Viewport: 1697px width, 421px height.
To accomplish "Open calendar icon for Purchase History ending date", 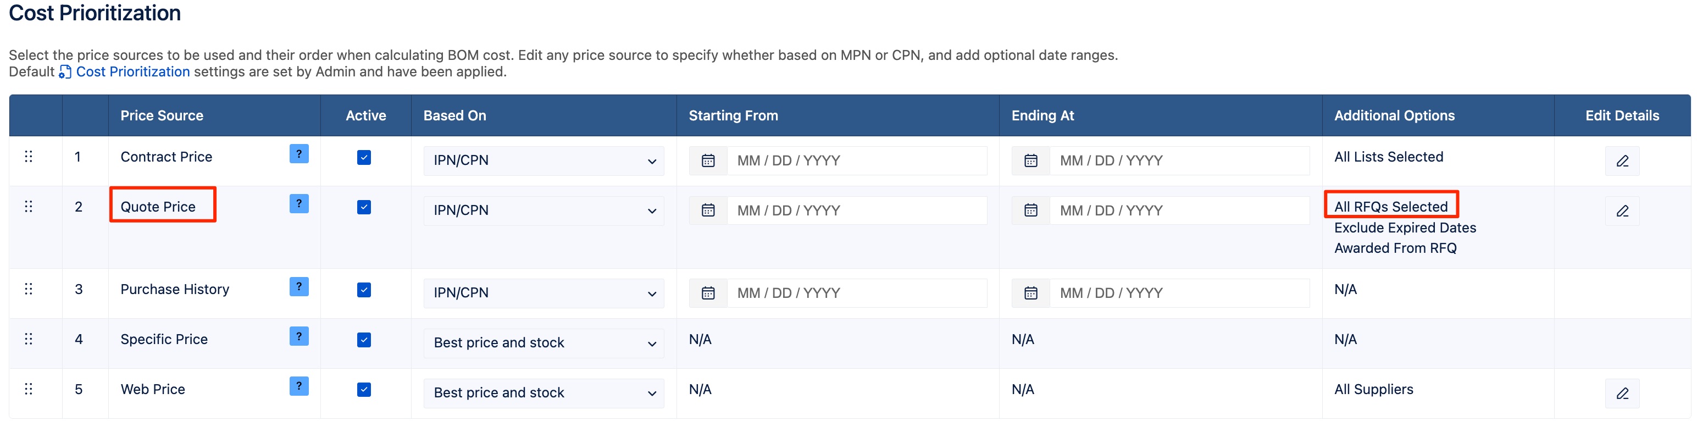I will (x=1031, y=293).
